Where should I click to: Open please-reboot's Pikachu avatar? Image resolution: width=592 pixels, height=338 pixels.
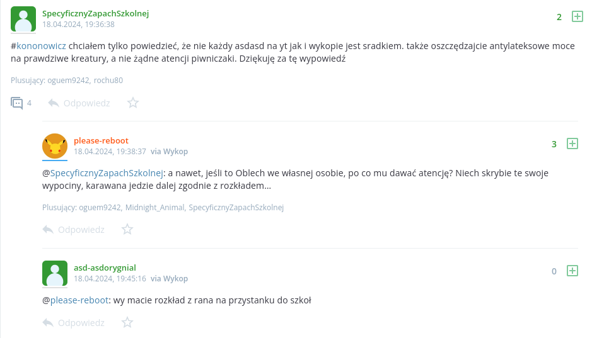pyautogui.click(x=55, y=146)
